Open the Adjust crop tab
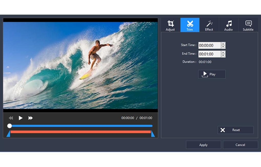The width and height of the screenshot is (261, 167). tap(170, 25)
